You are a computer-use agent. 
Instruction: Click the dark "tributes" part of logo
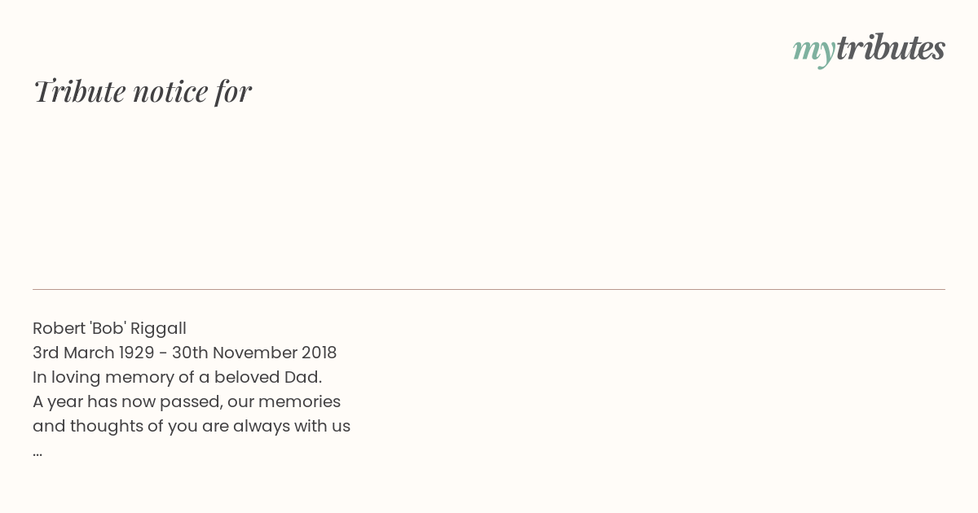click(890, 47)
